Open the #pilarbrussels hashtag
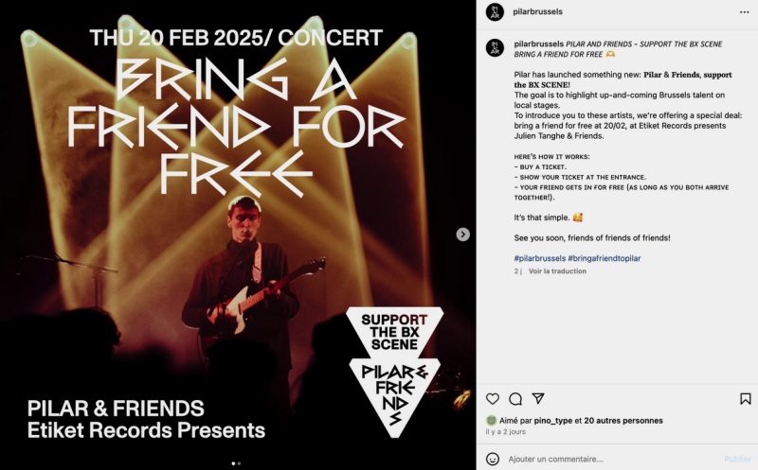The image size is (758, 470). [x=540, y=258]
